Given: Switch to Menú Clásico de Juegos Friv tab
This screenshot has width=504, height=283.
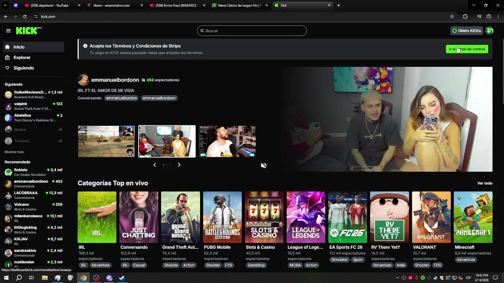Looking at the screenshot, I should (239, 6).
